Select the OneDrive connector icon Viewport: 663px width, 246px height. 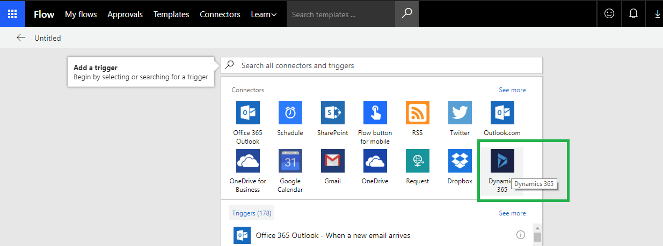pos(375,161)
